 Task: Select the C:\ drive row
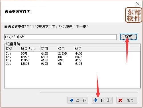(73, 53)
